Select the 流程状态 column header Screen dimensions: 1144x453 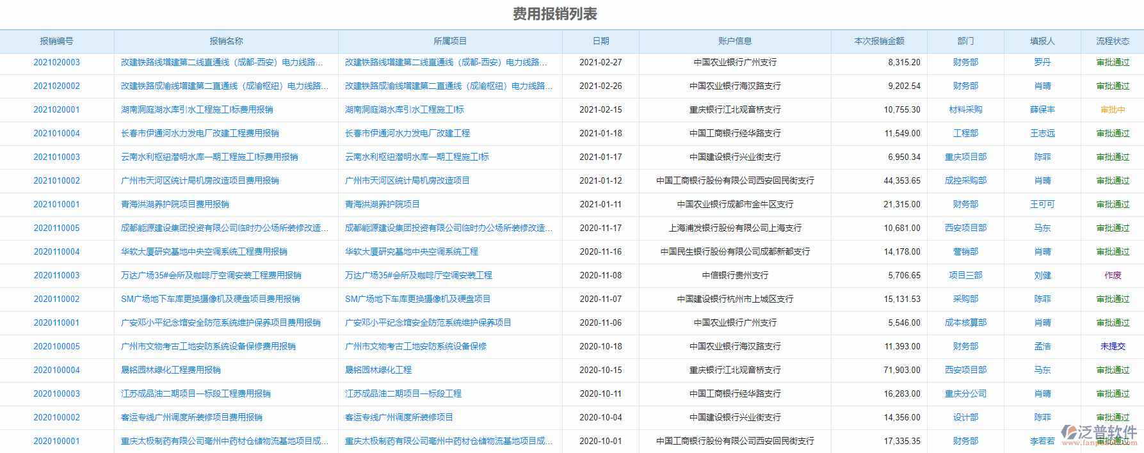[x=1112, y=41]
